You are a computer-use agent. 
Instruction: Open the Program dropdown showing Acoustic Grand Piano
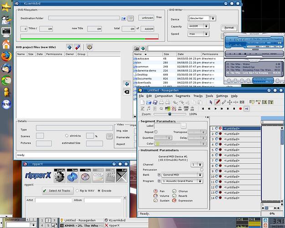[182, 181]
